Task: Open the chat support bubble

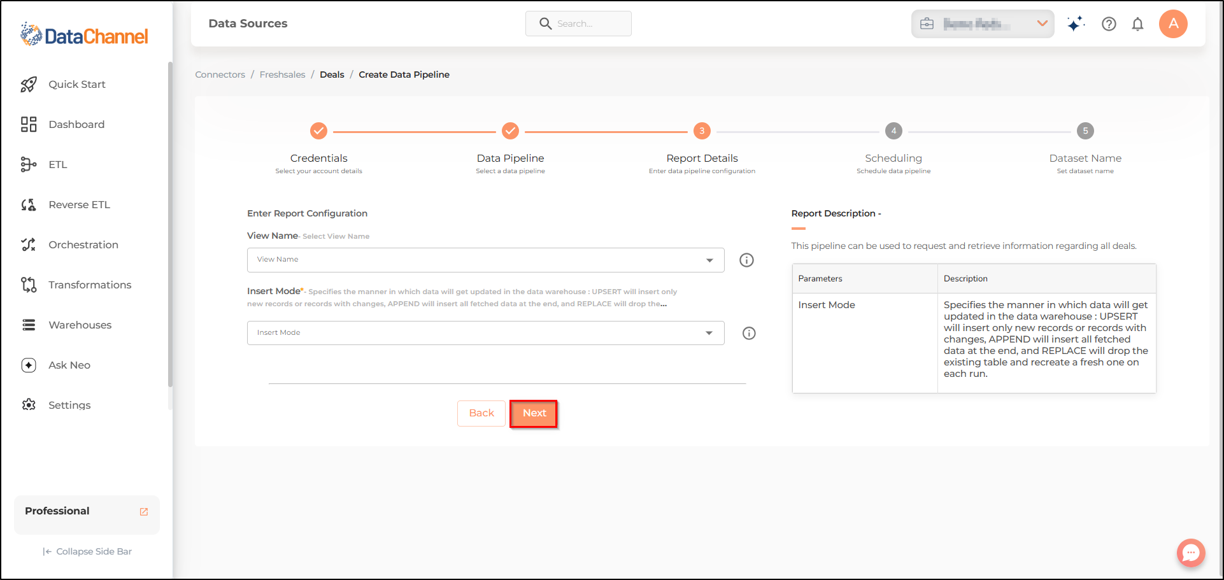Action: [1191, 553]
